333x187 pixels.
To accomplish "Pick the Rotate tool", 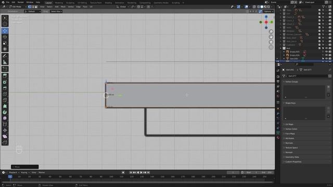I will [x=5, y=37].
